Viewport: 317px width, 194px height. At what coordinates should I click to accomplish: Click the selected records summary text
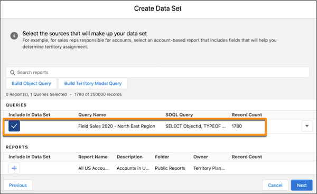[64, 94]
